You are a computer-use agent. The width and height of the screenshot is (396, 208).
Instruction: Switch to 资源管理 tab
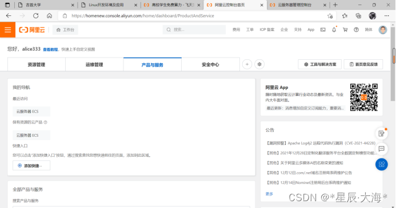(x=37, y=65)
